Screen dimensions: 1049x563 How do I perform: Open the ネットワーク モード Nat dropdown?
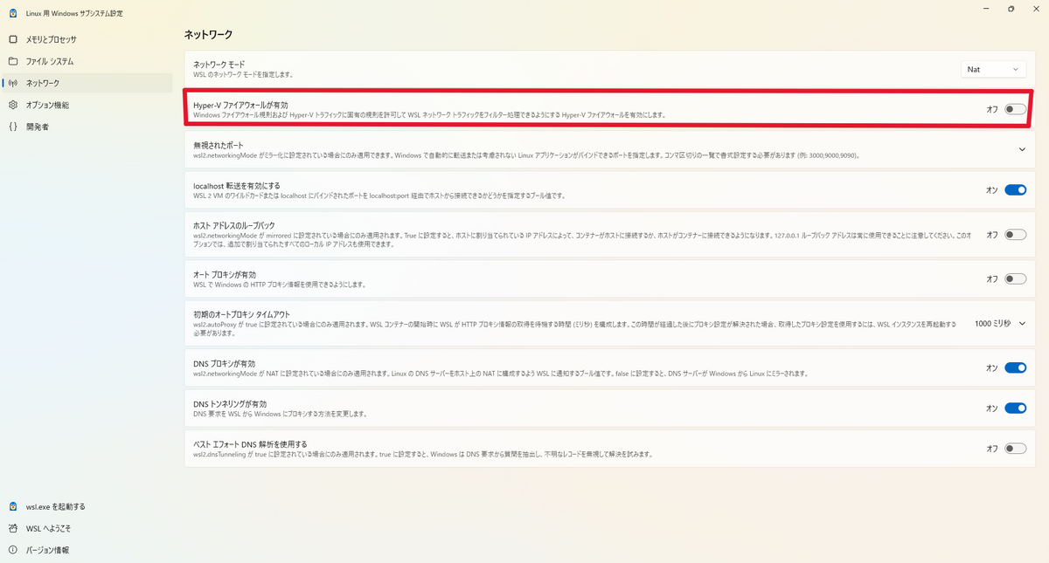(x=992, y=69)
